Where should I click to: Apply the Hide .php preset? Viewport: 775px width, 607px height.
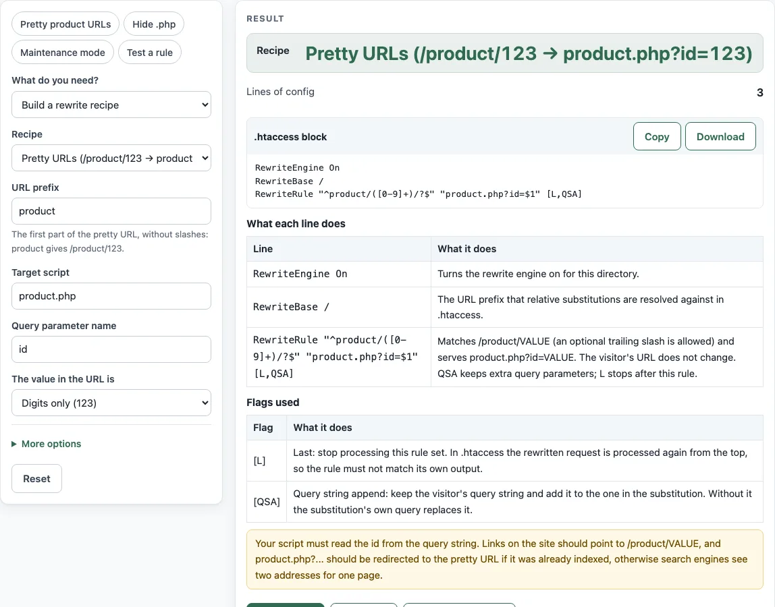tap(154, 24)
